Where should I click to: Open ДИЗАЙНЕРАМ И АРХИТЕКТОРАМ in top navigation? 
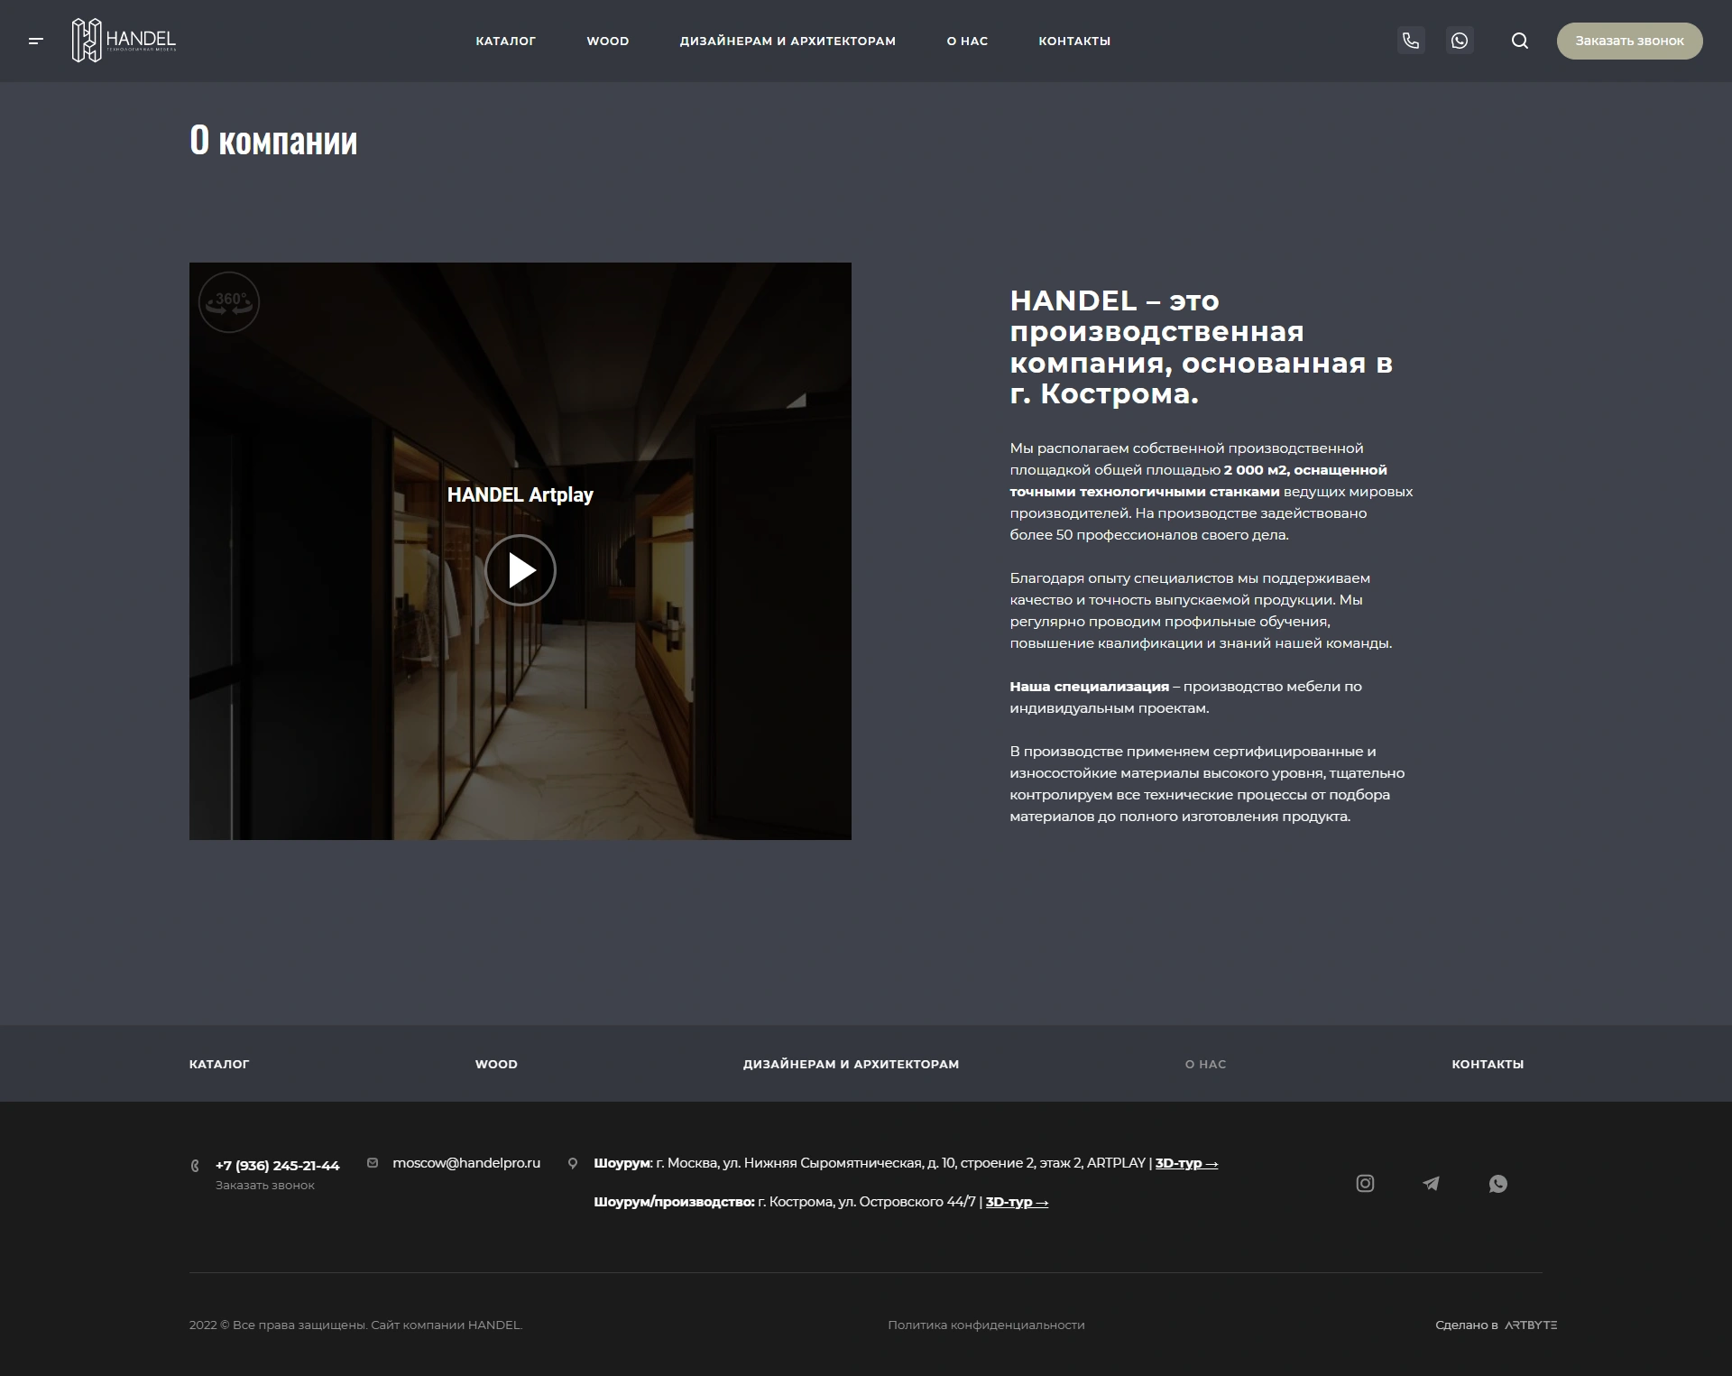pos(788,41)
